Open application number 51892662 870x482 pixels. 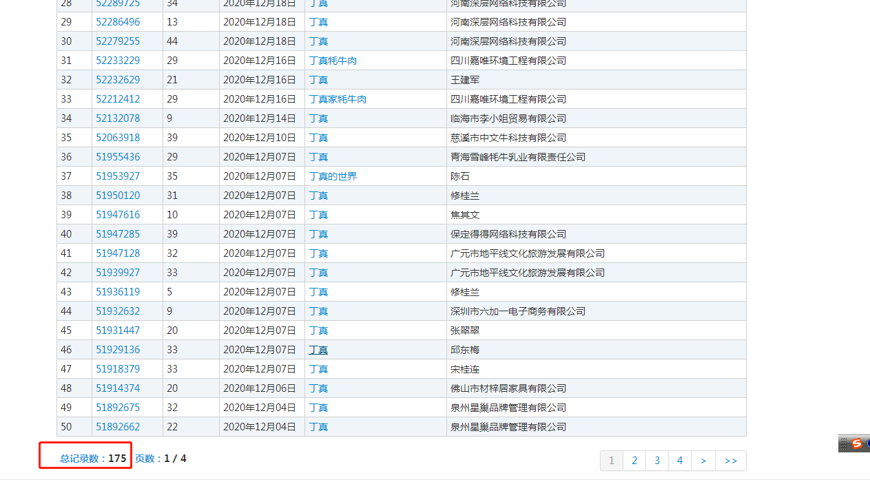click(x=118, y=427)
